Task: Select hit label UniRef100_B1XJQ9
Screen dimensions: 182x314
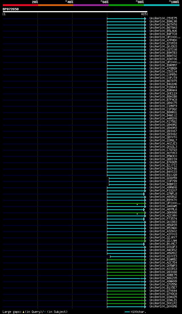Action: [x=163, y=175]
